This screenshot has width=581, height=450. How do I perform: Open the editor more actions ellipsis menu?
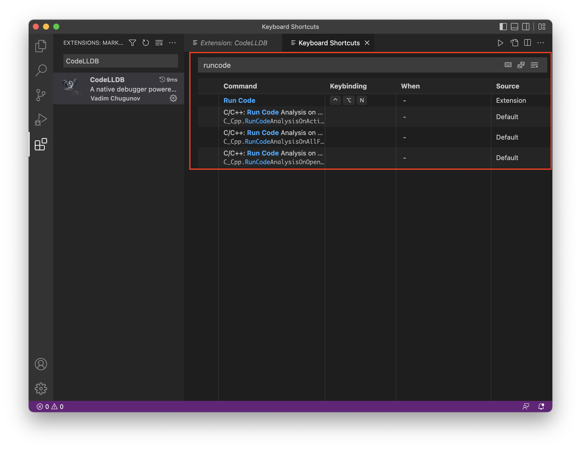(x=540, y=43)
